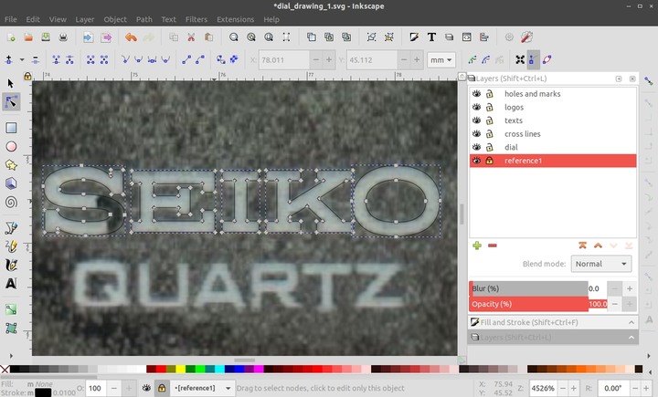Select the Bezier pen tool
Image resolution: width=658 pixels, height=397 pixels.
11,228
